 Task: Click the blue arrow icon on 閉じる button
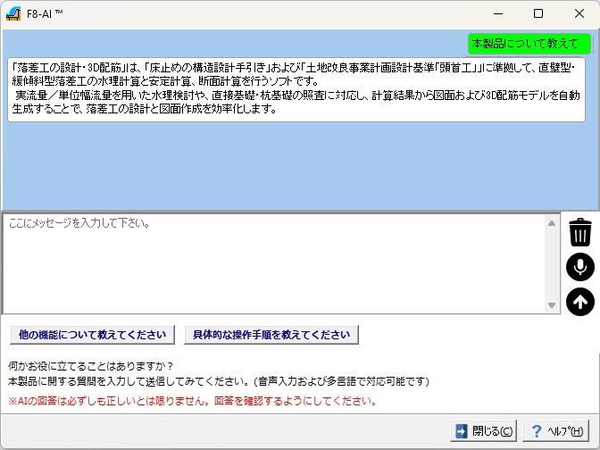coord(461,431)
